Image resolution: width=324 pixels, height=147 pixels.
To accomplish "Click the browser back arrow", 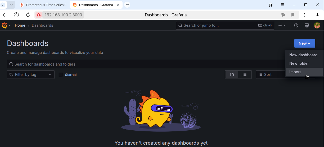I will pyautogui.click(x=5, y=15).
